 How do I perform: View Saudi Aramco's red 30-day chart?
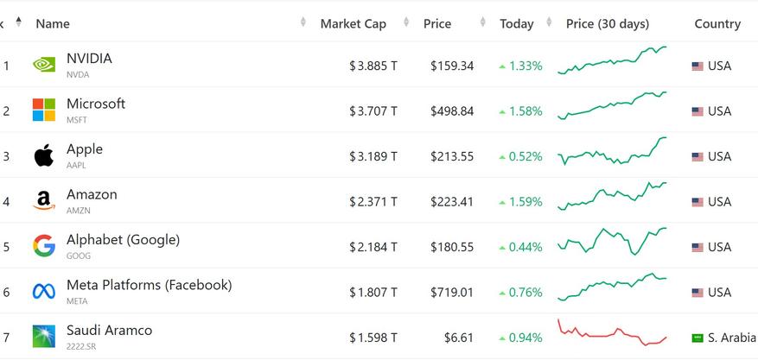(612, 333)
